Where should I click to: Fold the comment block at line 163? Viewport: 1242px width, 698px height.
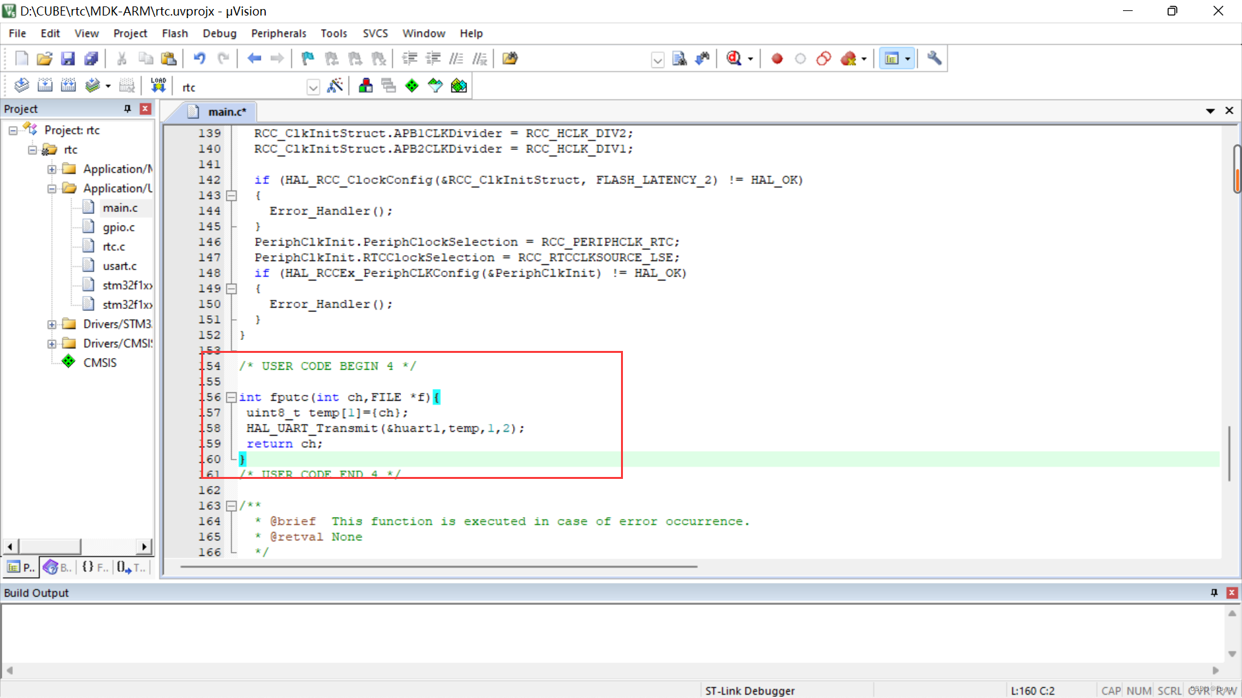coord(231,505)
